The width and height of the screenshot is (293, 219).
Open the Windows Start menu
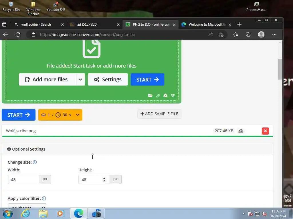click(x=7, y=213)
